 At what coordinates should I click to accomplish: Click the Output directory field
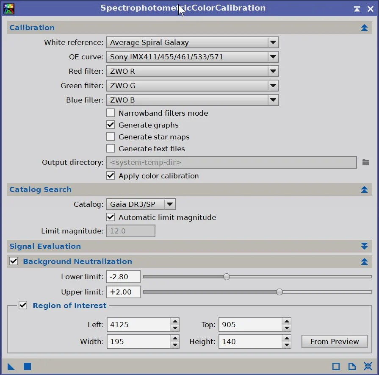(232, 162)
